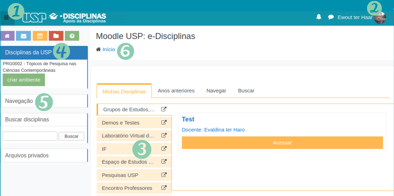Expand the Arquivos privados block
Screen dimensions: 394x196
tap(44, 155)
